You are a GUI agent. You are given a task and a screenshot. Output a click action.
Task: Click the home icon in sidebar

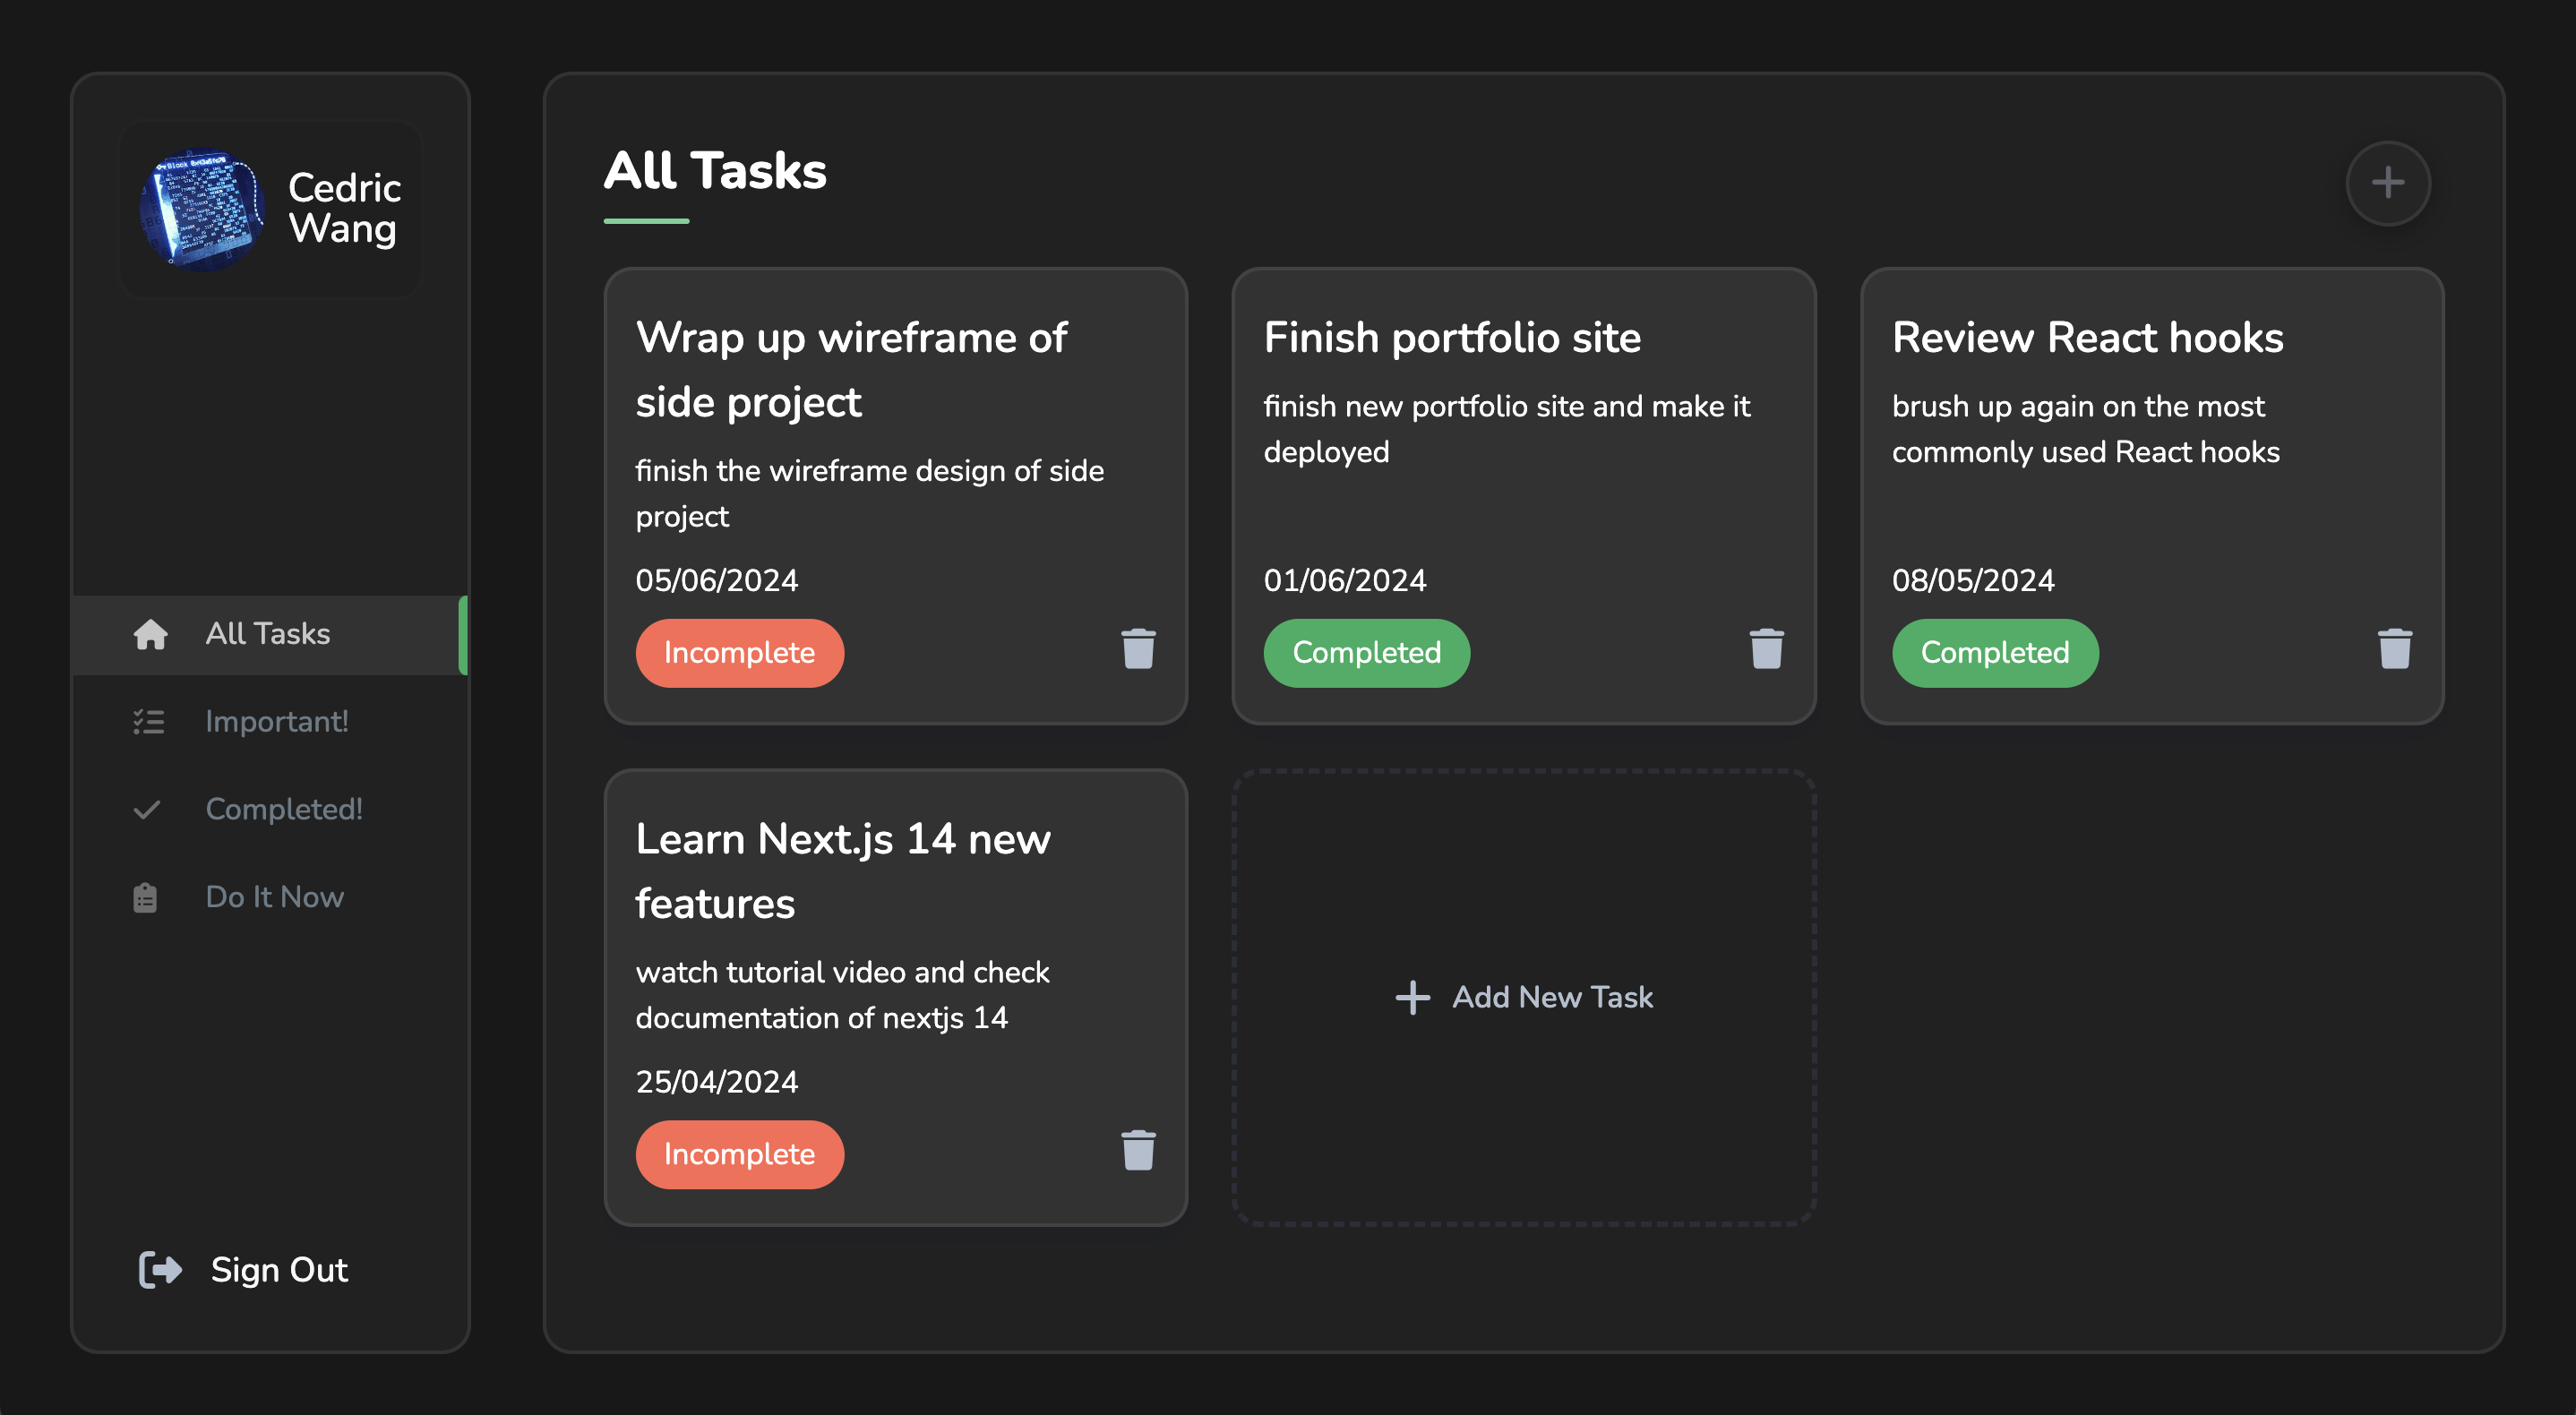tap(150, 634)
